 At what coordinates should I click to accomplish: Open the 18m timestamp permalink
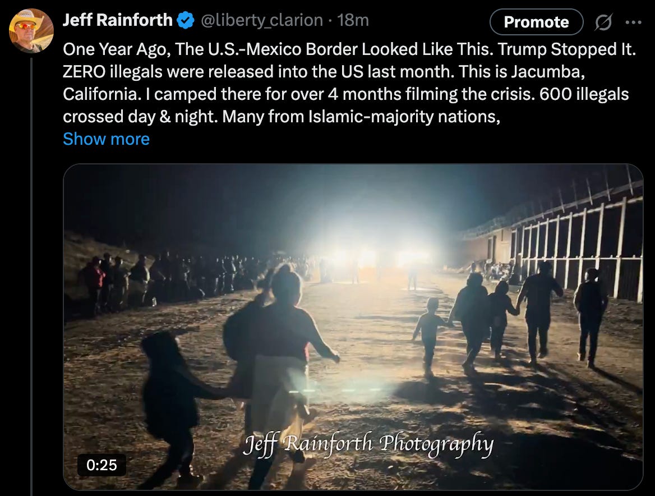point(353,20)
